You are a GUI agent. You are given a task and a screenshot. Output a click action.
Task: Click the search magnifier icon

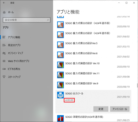48,20
